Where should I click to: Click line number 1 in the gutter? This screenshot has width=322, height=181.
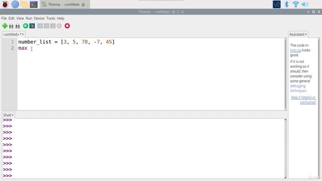[12, 42]
